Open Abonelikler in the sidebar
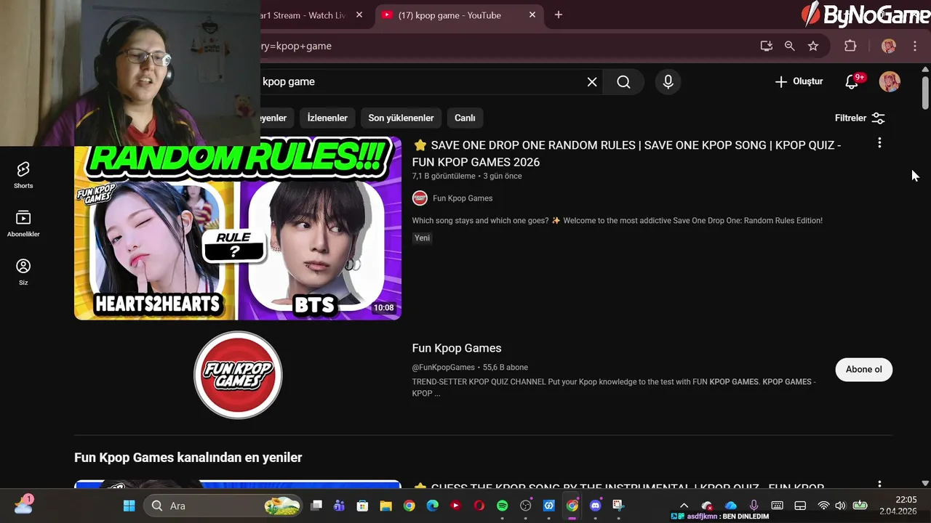Viewport: 931px width, 523px height. click(x=23, y=224)
